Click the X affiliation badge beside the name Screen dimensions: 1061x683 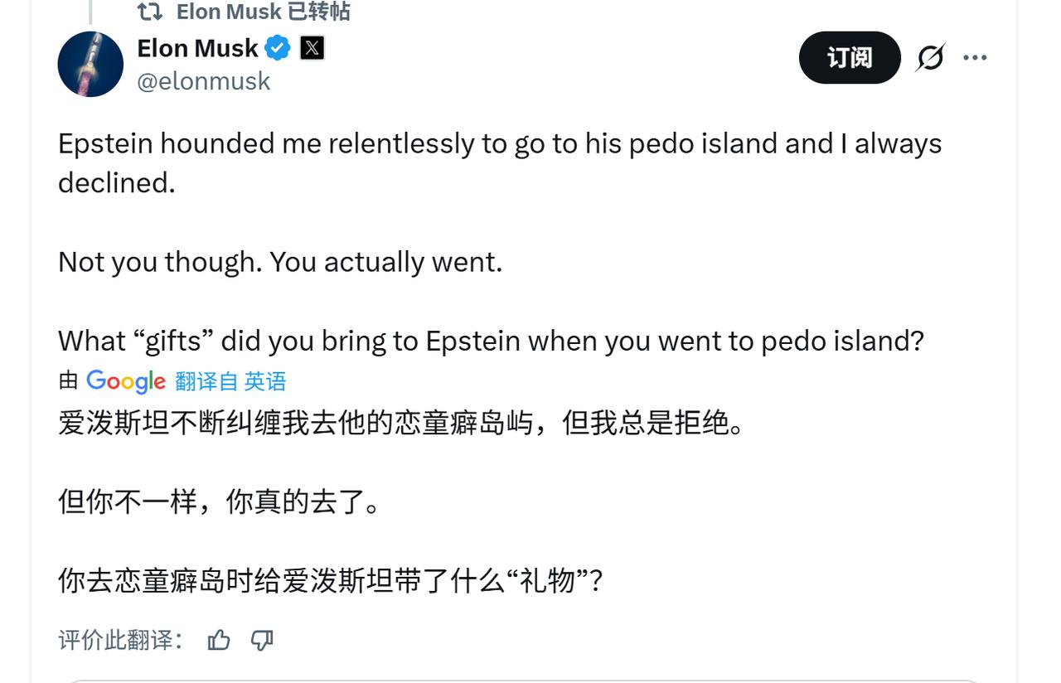[312, 49]
